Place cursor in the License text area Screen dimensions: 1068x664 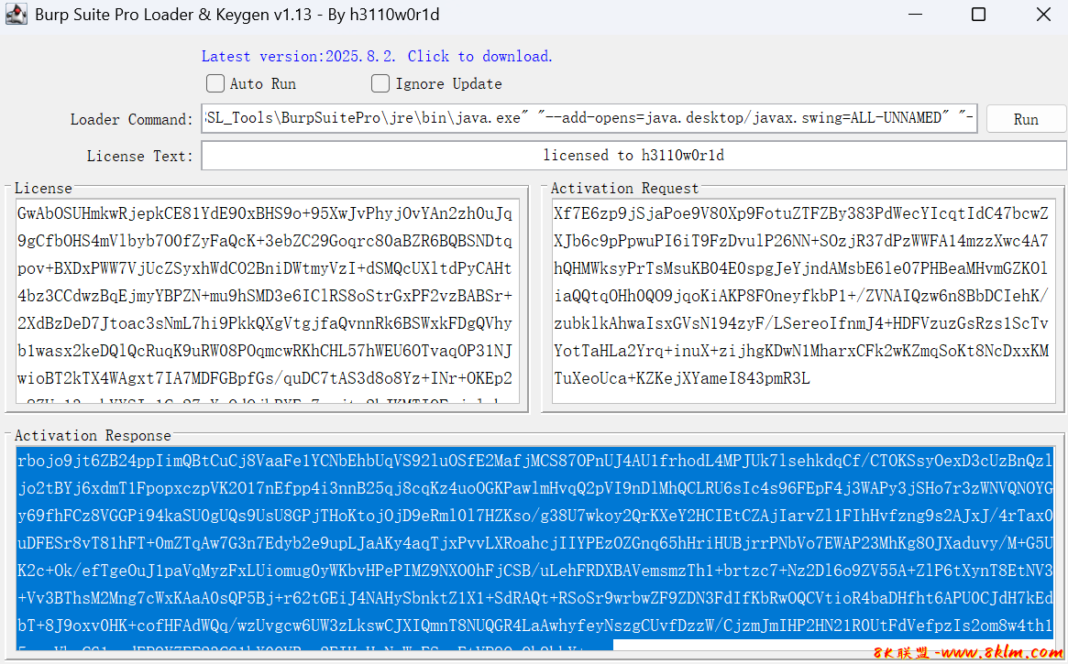[267, 300]
